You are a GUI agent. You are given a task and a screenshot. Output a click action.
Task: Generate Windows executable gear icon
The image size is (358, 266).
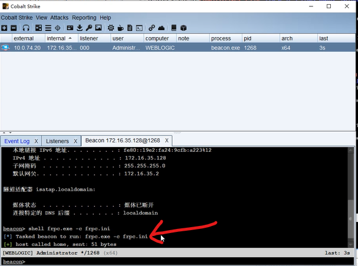click(111, 28)
